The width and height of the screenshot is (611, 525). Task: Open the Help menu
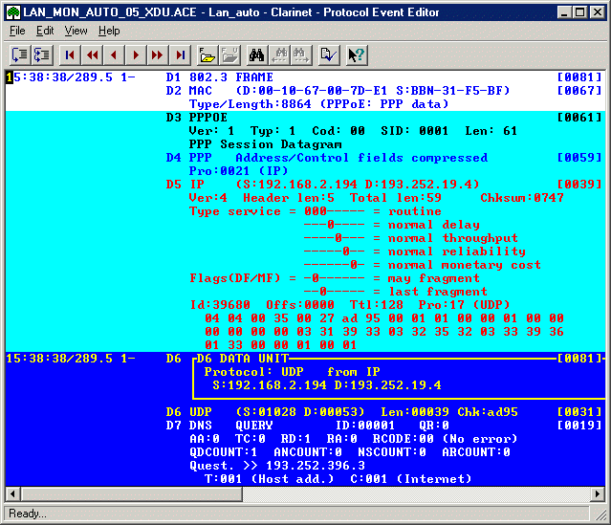[109, 31]
